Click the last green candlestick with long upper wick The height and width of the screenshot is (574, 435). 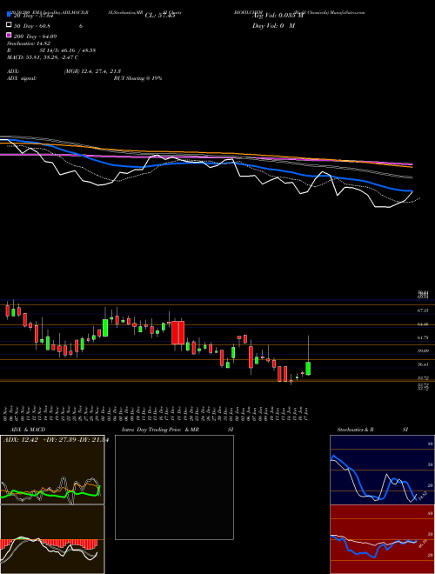click(x=308, y=368)
